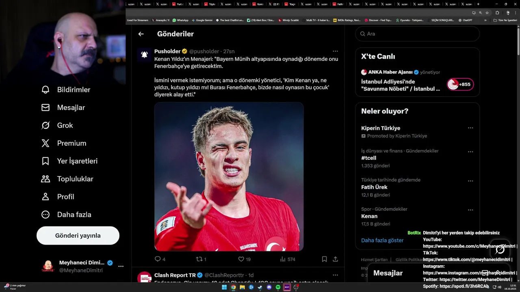The height and width of the screenshot is (292, 520).
Task: Open the weather widget in taskbar
Action: coord(15,287)
